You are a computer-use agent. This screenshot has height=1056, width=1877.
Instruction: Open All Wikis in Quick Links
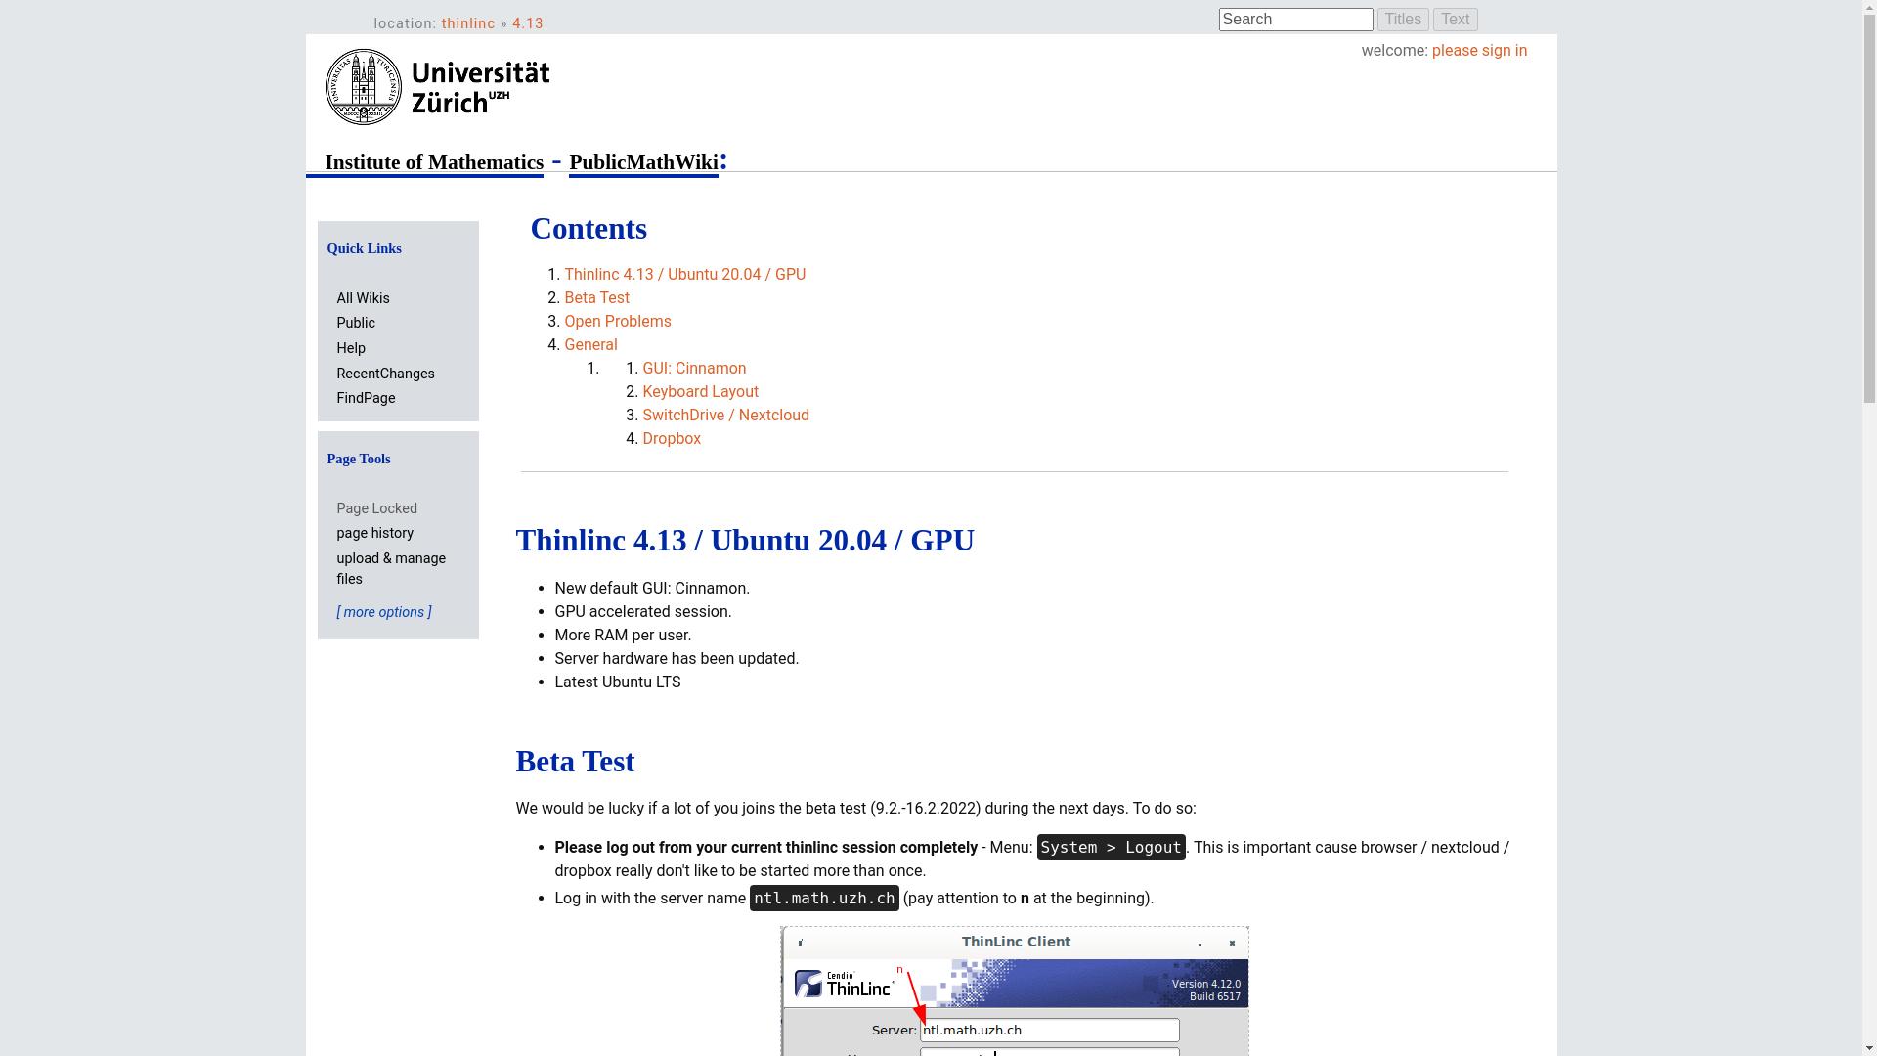pos(363,298)
